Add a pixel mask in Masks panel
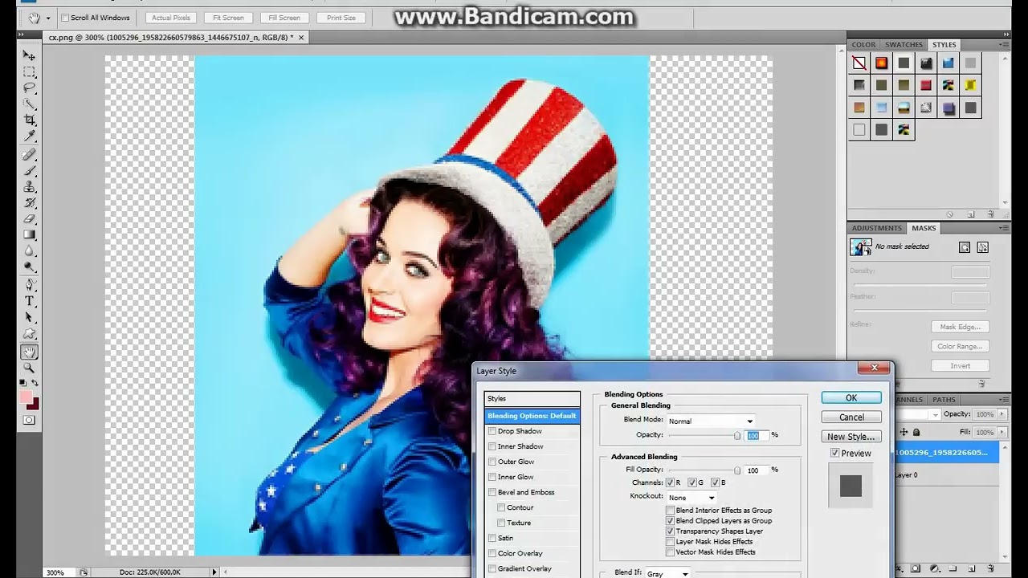 tap(965, 247)
